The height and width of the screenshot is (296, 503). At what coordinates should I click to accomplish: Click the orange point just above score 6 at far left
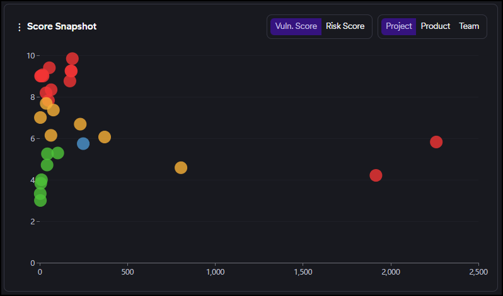[51, 136]
